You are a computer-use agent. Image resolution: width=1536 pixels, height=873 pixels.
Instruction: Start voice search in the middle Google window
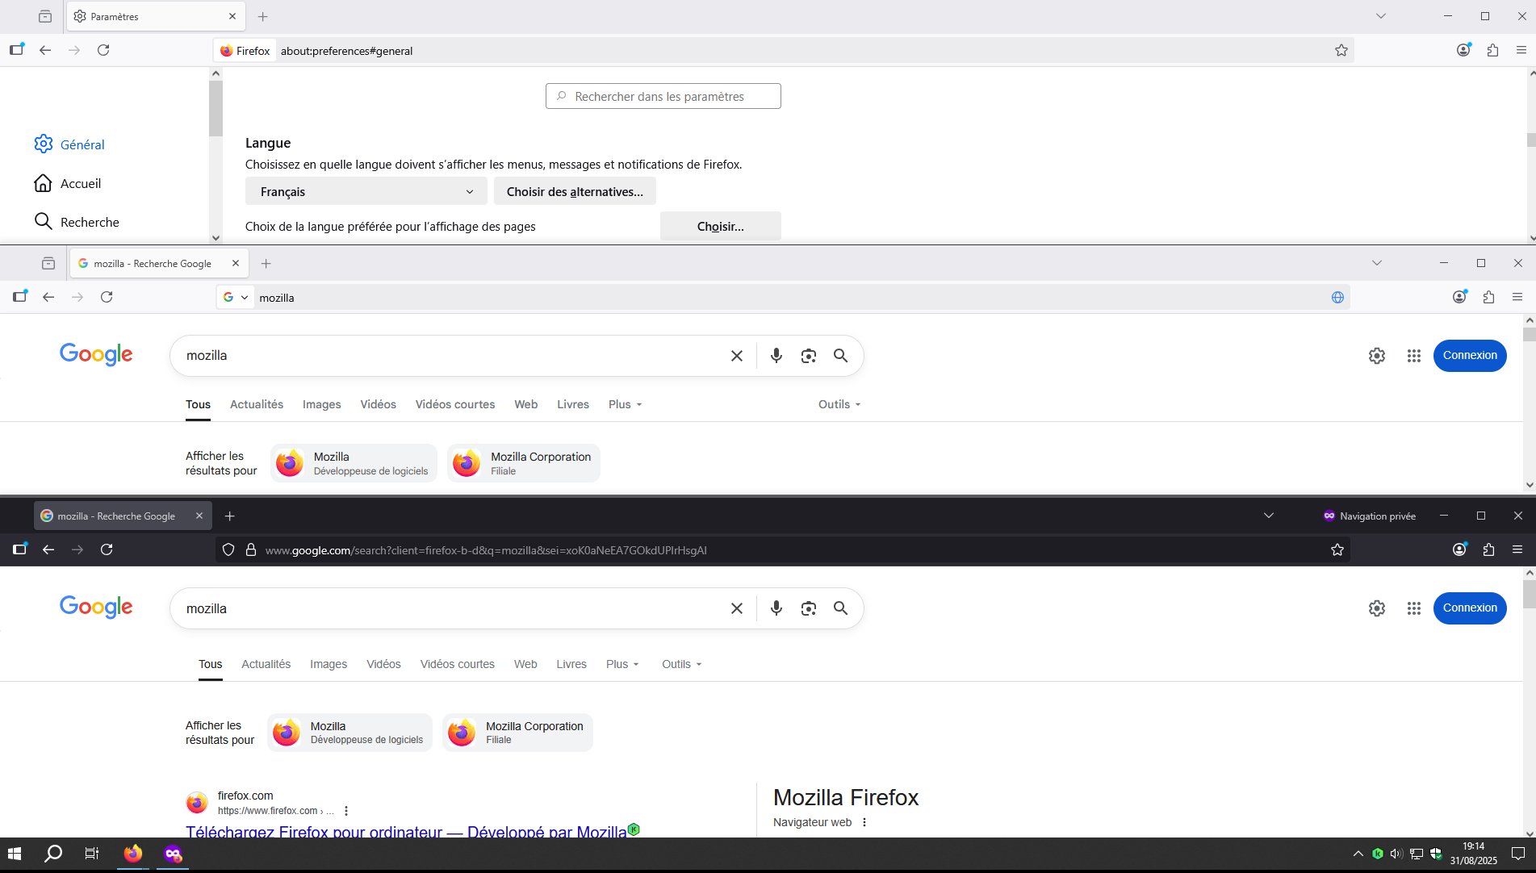click(x=776, y=356)
